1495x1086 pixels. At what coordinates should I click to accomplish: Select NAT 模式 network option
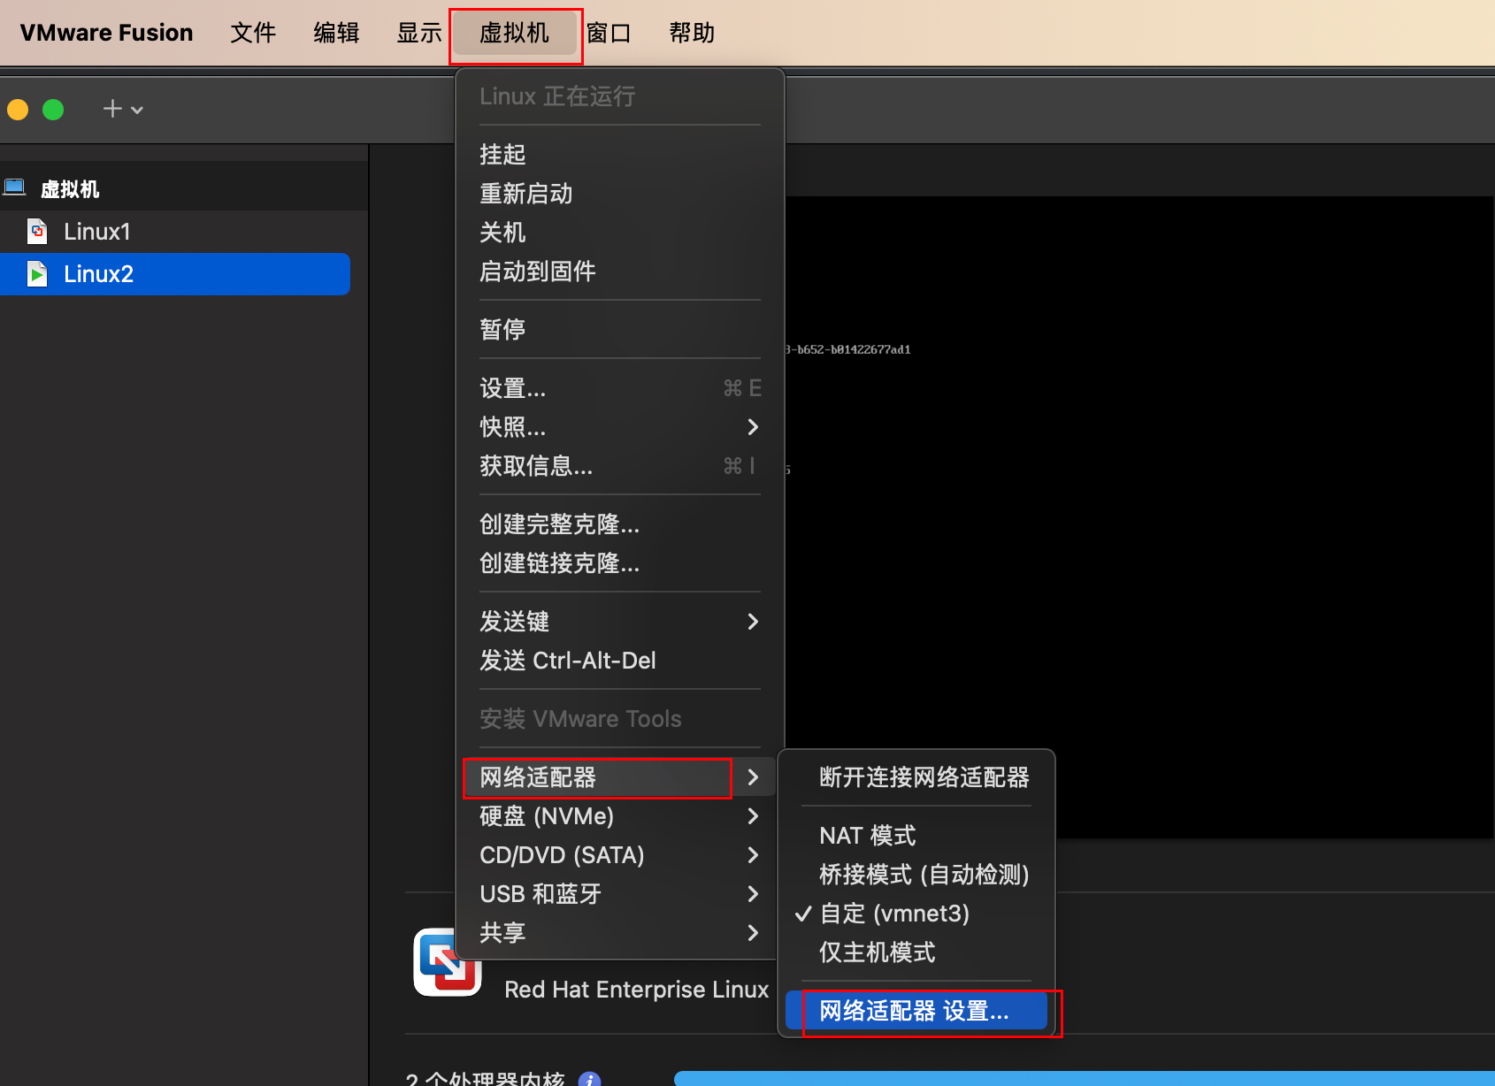tap(916, 836)
